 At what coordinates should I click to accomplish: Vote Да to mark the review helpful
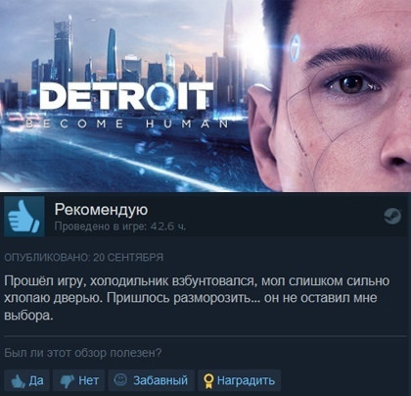[x=26, y=380]
